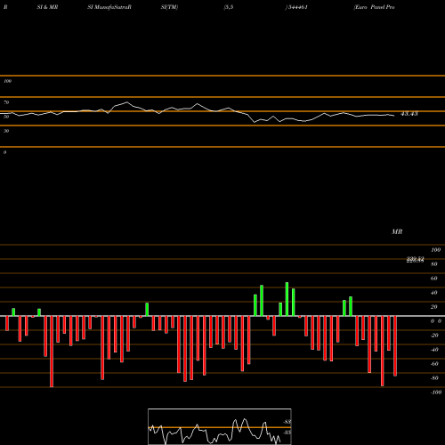Click the 'SI MunafaSutraR' header text

109,7
